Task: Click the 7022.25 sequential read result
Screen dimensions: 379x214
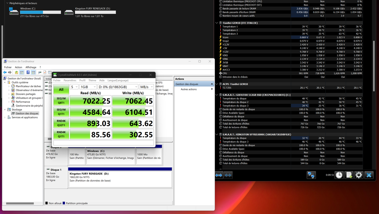Action: (x=91, y=101)
